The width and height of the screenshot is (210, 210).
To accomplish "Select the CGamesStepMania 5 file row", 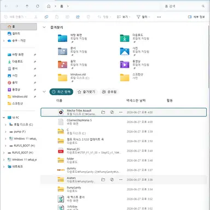I will click(x=124, y=122).
